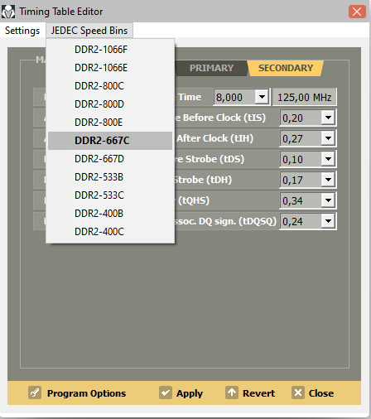Apply the timing changes
Image resolution: width=371 pixels, height=419 pixels.
tap(190, 393)
